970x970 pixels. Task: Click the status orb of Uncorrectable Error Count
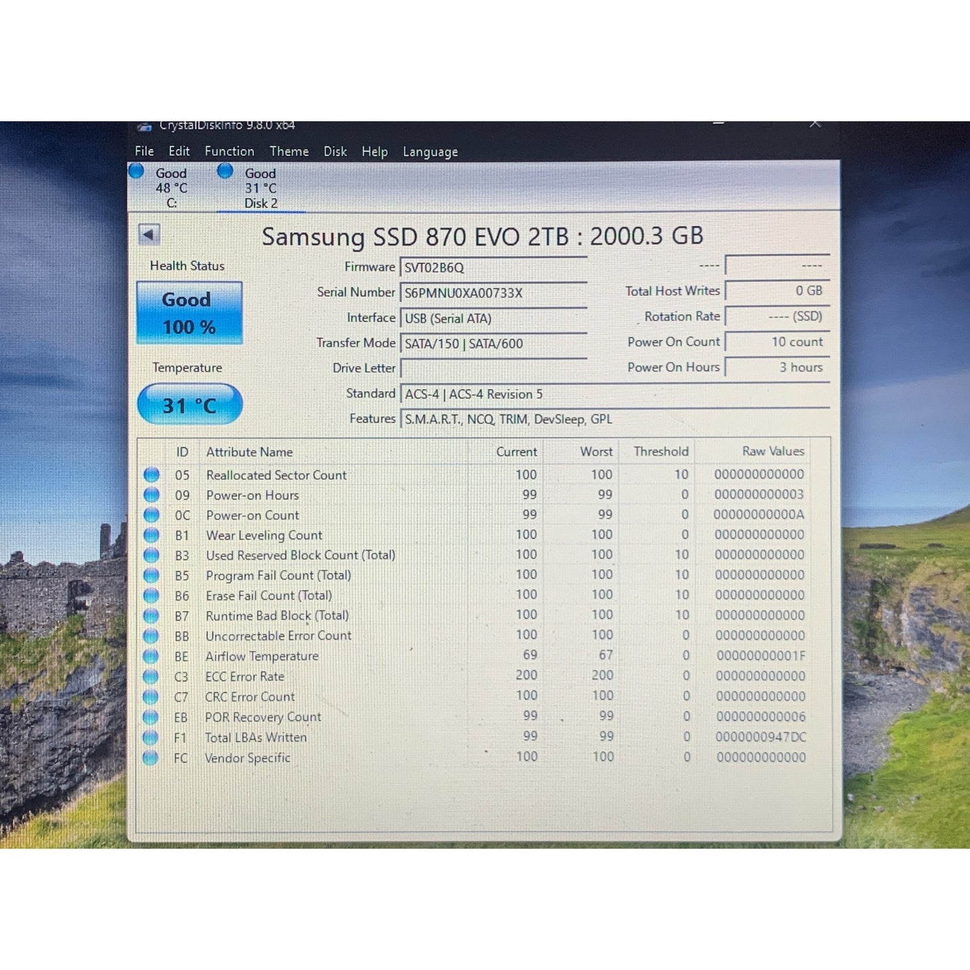coord(152,636)
